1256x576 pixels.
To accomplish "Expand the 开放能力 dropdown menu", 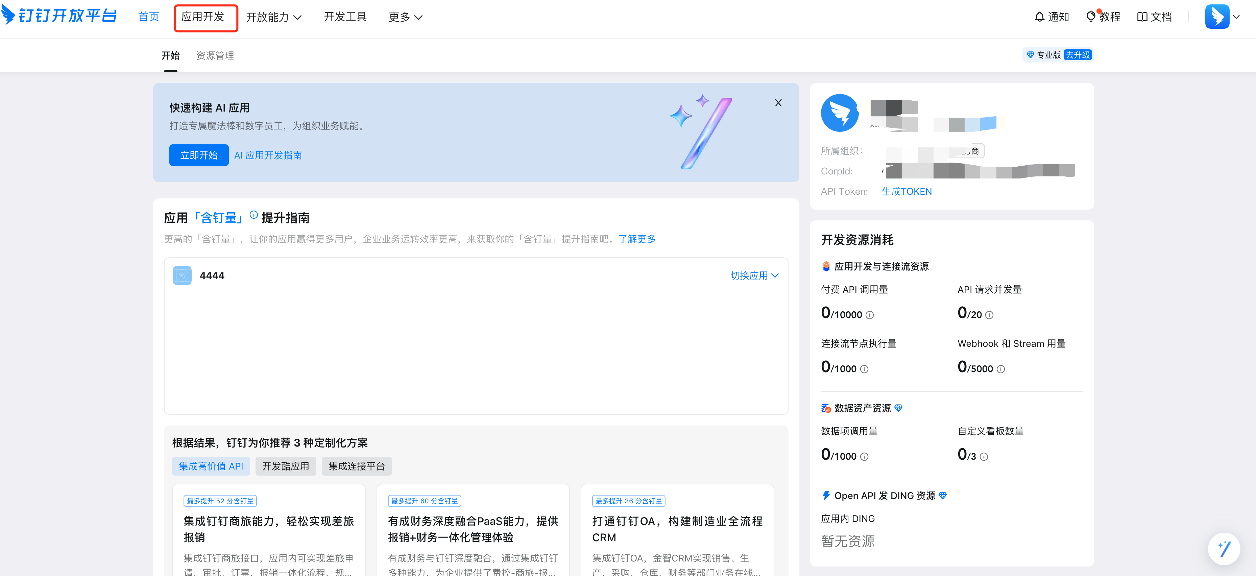I will pos(273,17).
